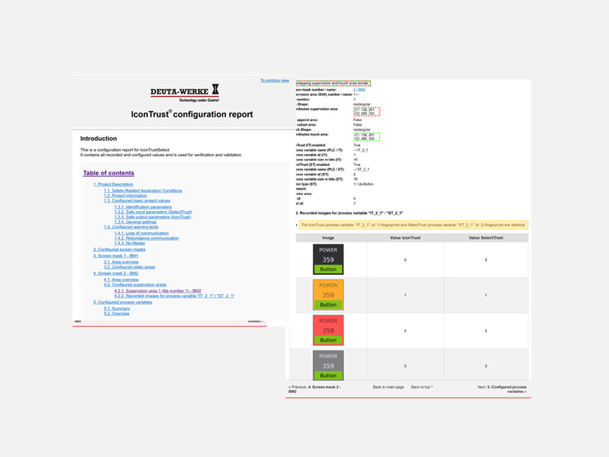Click the 'Value SelectTrust' column header

coord(486,238)
